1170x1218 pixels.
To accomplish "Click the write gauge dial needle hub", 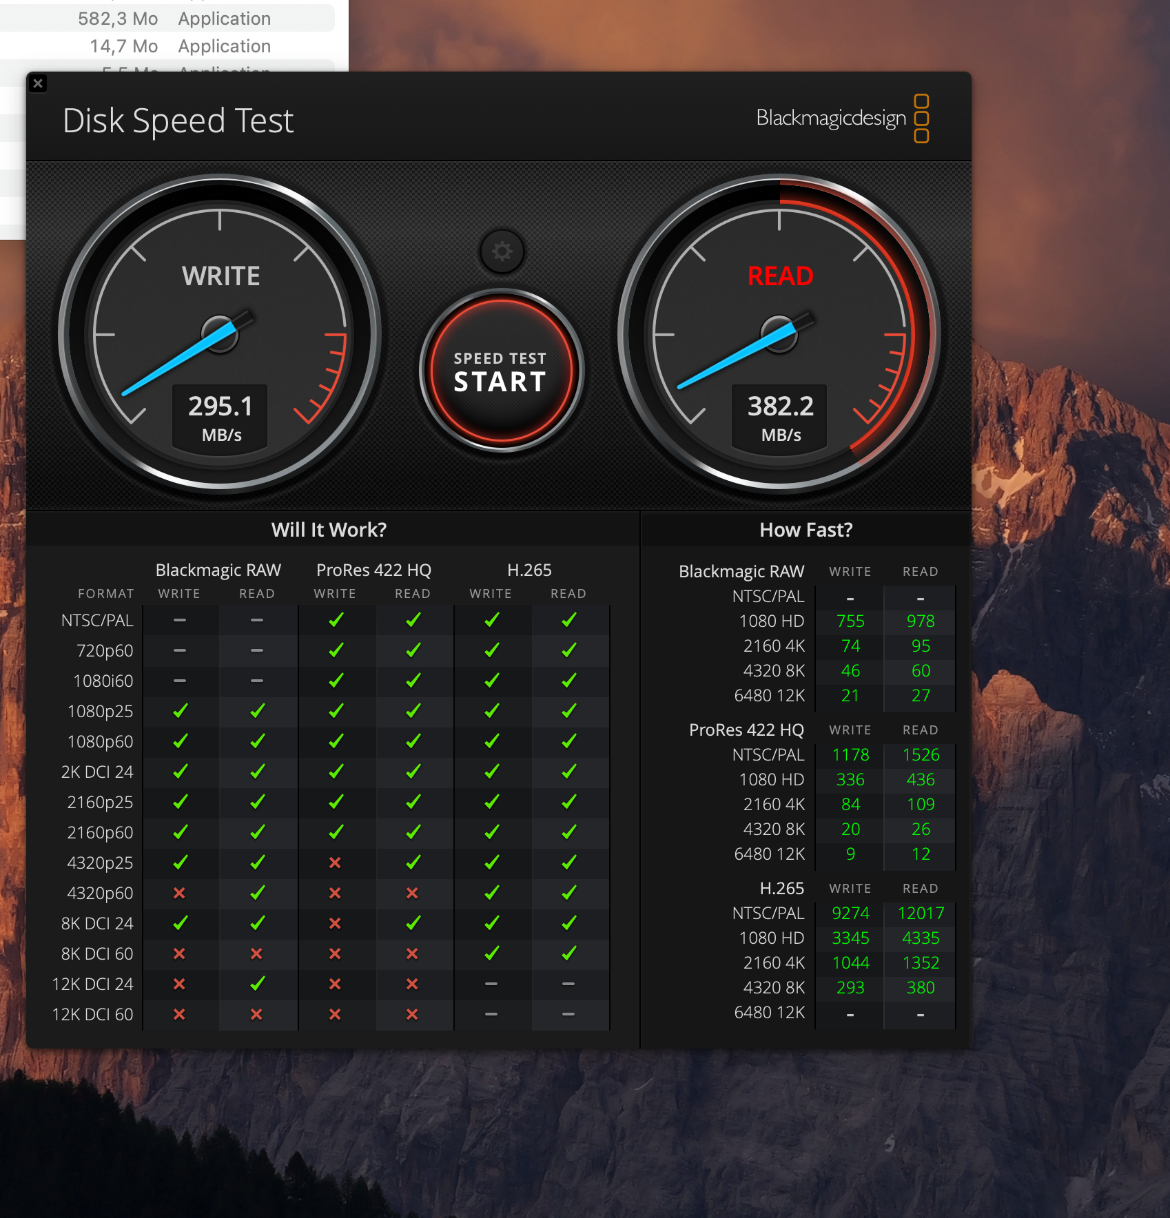I will click(x=220, y=335).
